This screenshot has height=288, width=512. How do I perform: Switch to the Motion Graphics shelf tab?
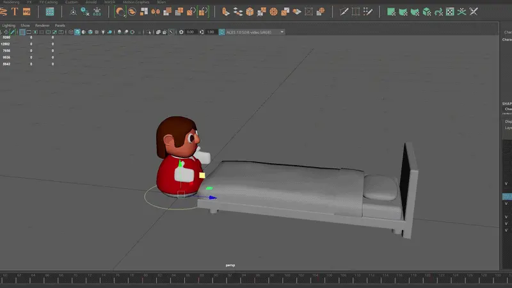[136, 2]
